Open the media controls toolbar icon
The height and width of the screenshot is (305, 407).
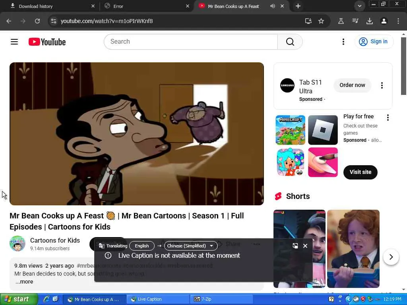click(355, 21)
